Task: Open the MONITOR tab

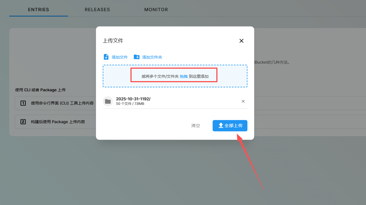Action: [156, 9]
